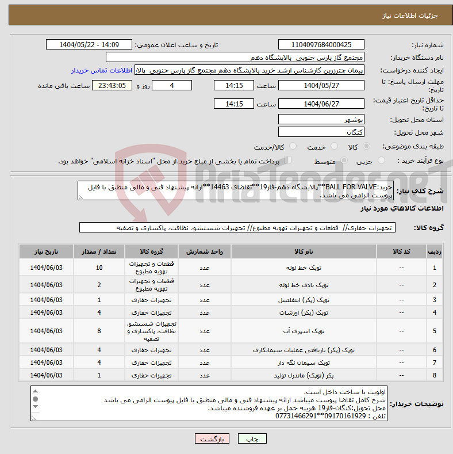Select the خدمت radio button
This screenshot has width=453, height=454.
tap(334, 146)
